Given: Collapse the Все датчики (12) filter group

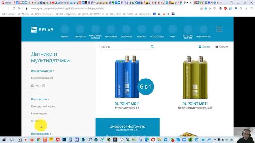Looking at the screenshot, I should pos(43,71).
